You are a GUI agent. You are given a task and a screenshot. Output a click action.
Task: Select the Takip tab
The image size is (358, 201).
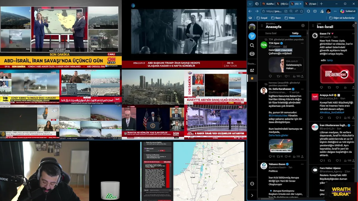tap(295, 33)
